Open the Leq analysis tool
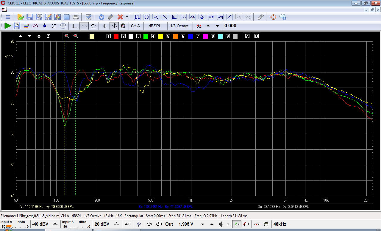This screenshot has height=231, width=381. click(x=220, y=17)
